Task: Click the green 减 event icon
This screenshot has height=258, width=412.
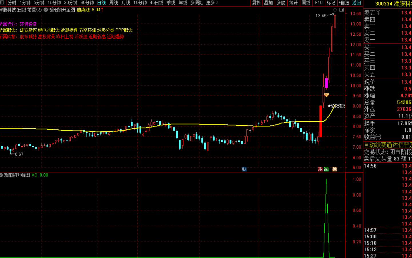Action: (x=326, y=169)
